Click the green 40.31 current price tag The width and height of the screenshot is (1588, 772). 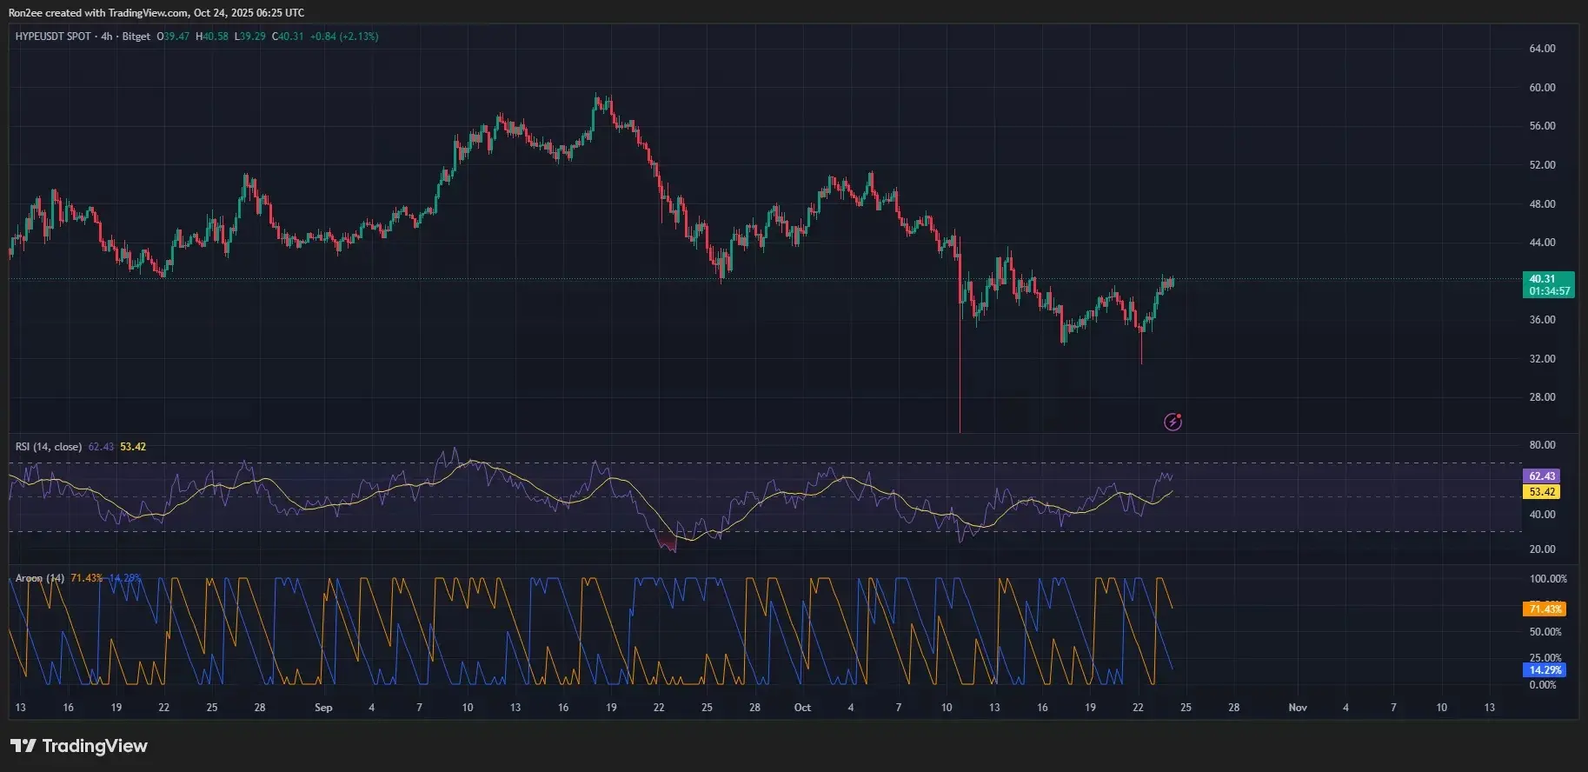point(1547,279)
